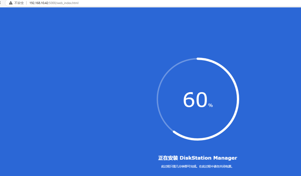Click the "DiskStation Manager" title text
Screen dimensions: 301x176
point(208,158)
